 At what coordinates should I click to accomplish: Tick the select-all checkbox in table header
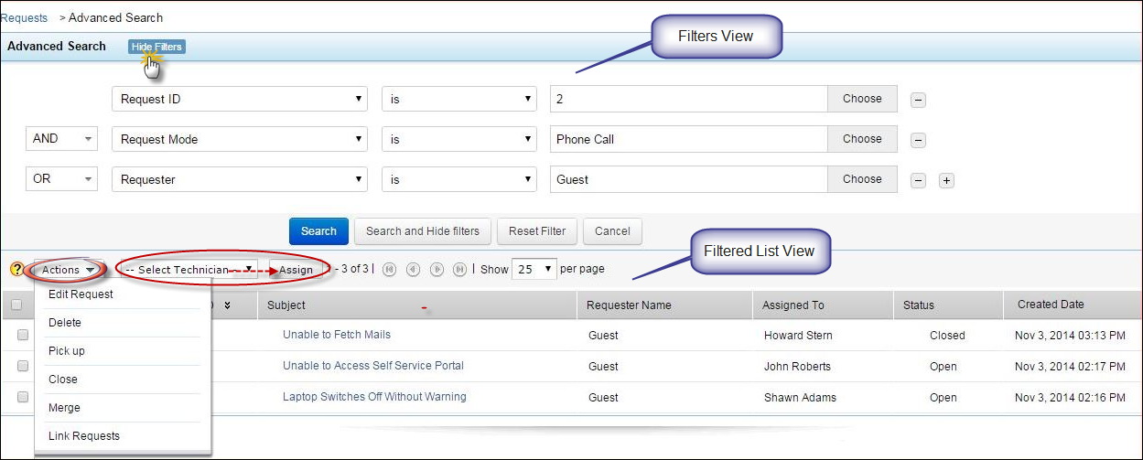click(16, 305)
